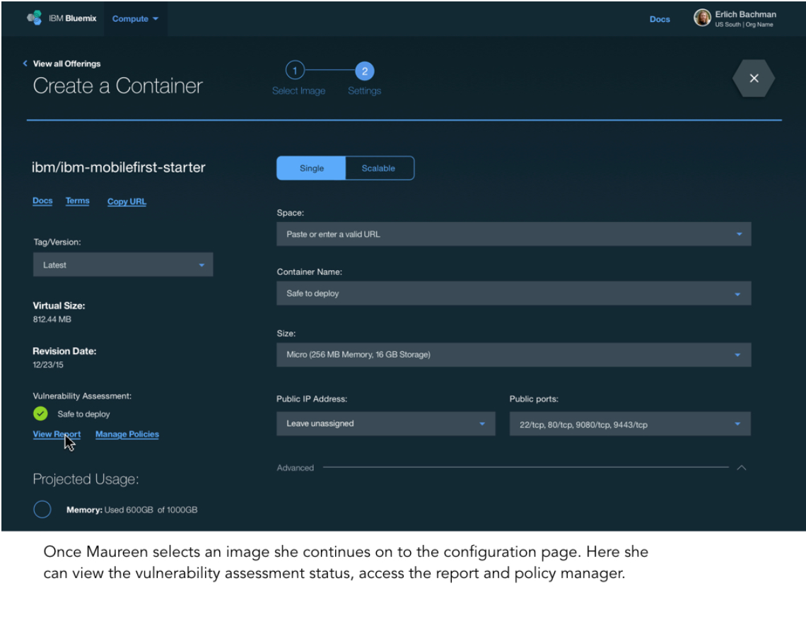Click the Memory usage circle indicator
The width and height of the screenshot is (806, 622).
click(42, 510)
